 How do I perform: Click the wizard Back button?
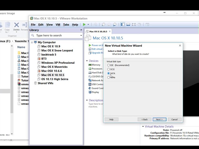144,120
